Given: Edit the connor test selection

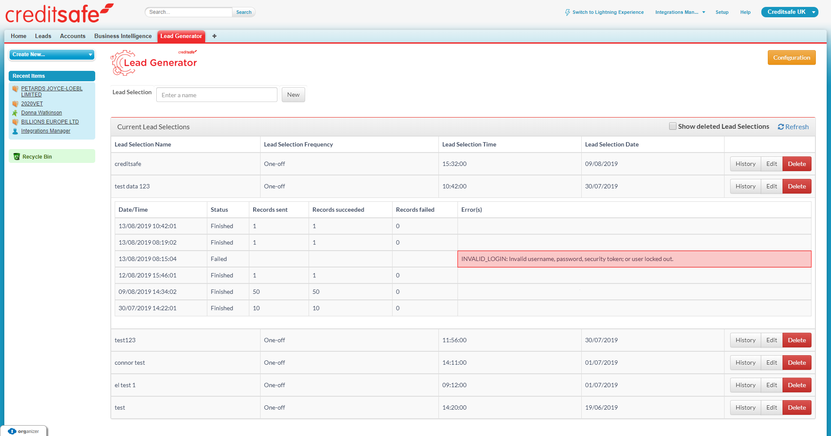Looking at the screenshot, I should (772, 363).
